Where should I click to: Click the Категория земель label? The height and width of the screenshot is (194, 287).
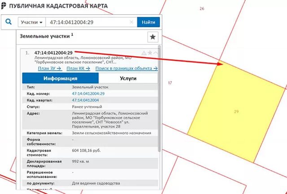coord(44,133)
